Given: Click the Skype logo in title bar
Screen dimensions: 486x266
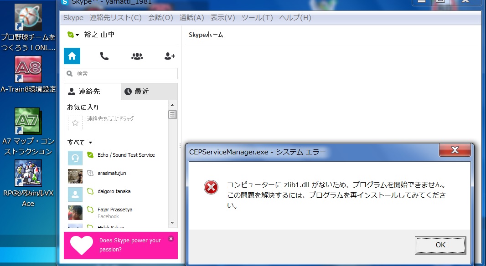Looking at the screenshot, I should (65, 2).
